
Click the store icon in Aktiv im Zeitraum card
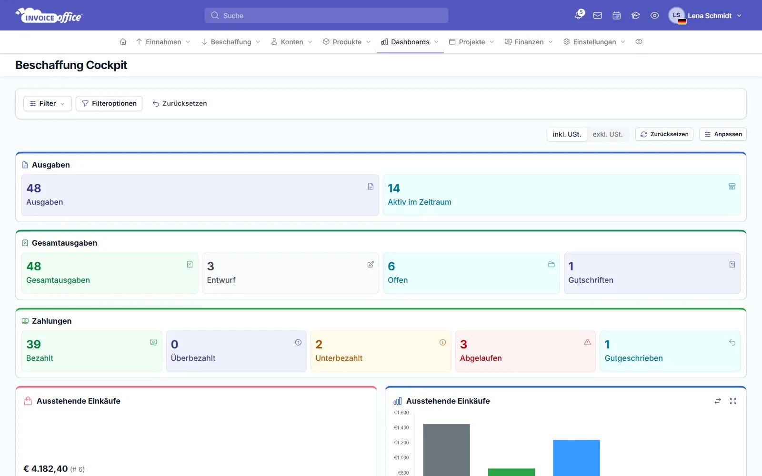tap(732, 187)
